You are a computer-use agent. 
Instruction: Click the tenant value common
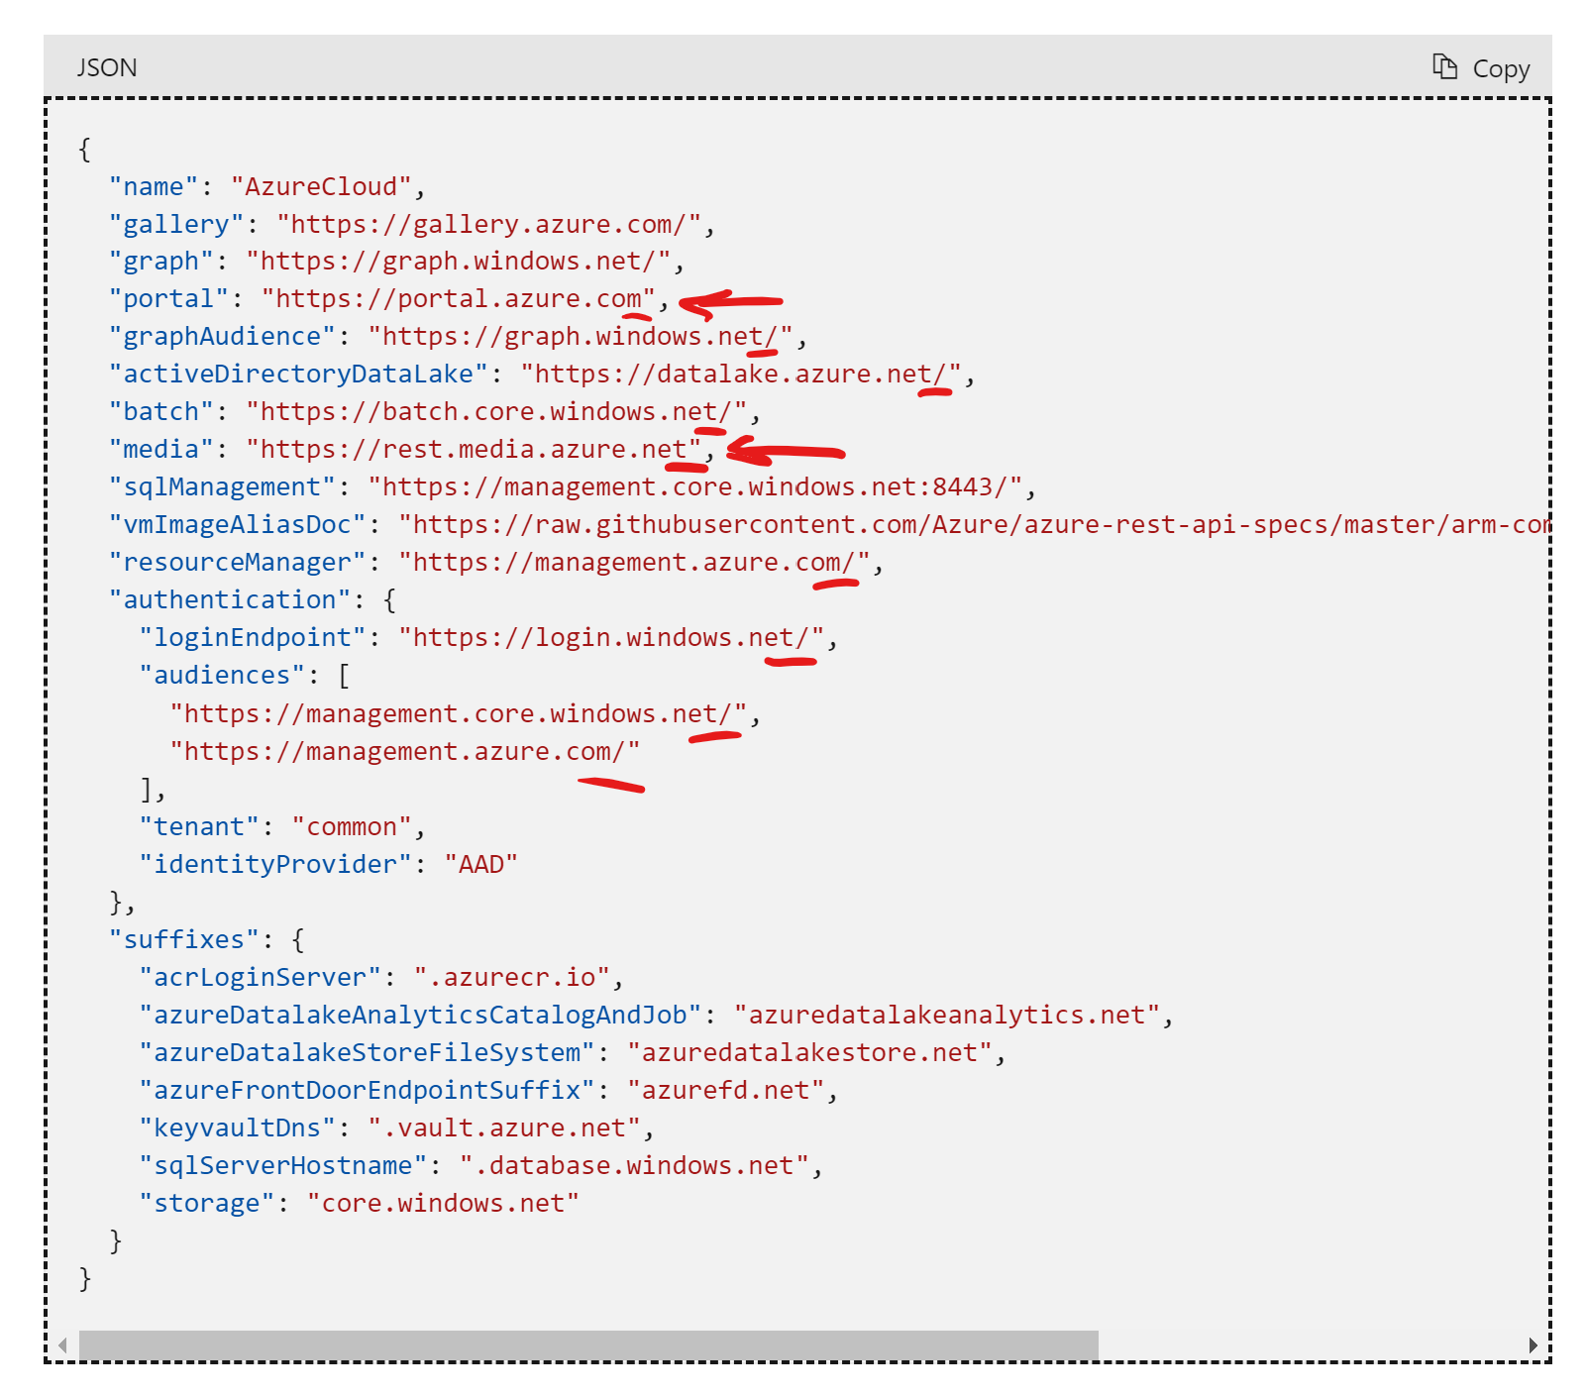pos(354,825)
